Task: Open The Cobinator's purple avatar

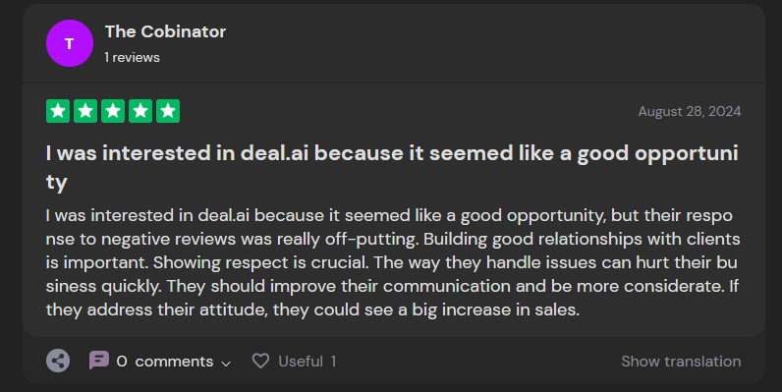Action: [x=70, y=43]
